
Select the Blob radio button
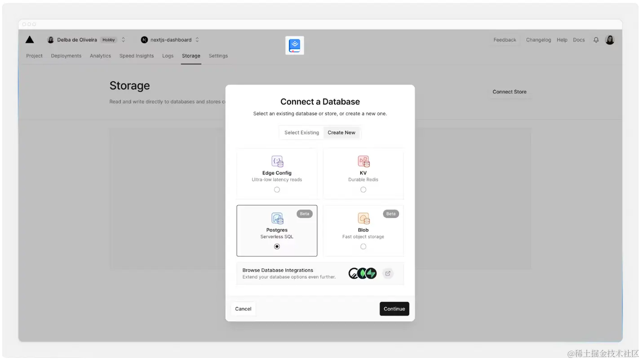pos(363,246)
